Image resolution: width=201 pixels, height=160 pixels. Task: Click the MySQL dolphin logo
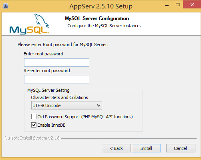point(29,24)
